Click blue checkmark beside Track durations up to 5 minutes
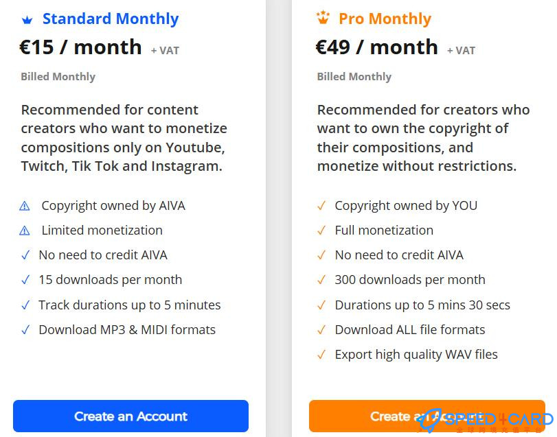Screen dimensions: 557x437 [x=25, y=305]
